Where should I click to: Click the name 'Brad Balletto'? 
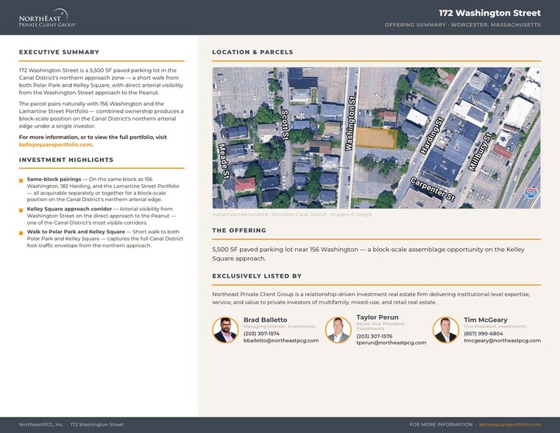266,320
